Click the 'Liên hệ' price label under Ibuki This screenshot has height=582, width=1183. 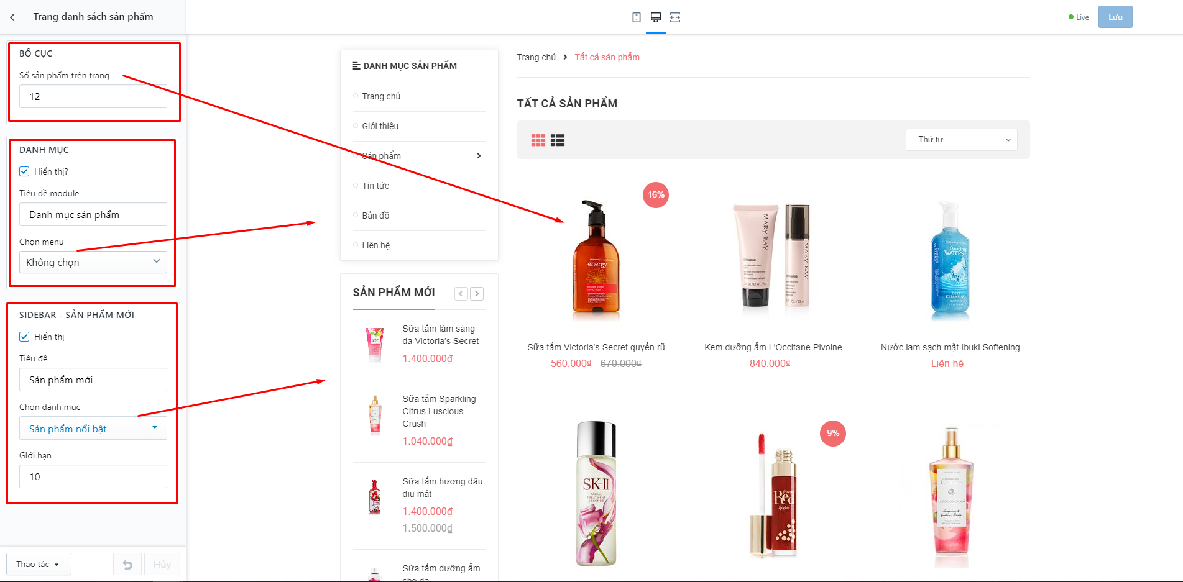tap(947, 363)
